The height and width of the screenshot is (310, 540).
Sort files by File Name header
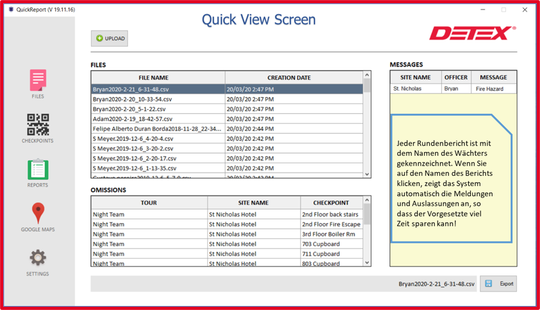154,77
